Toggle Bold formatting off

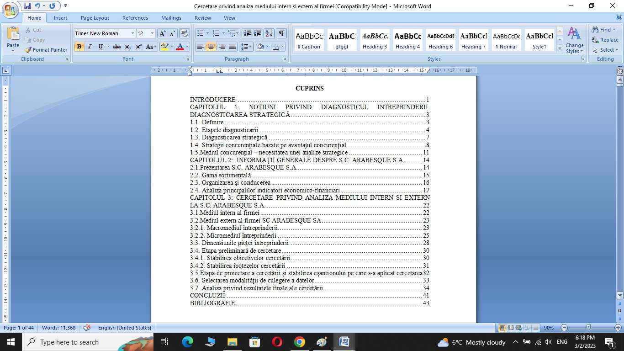(79, 47)
